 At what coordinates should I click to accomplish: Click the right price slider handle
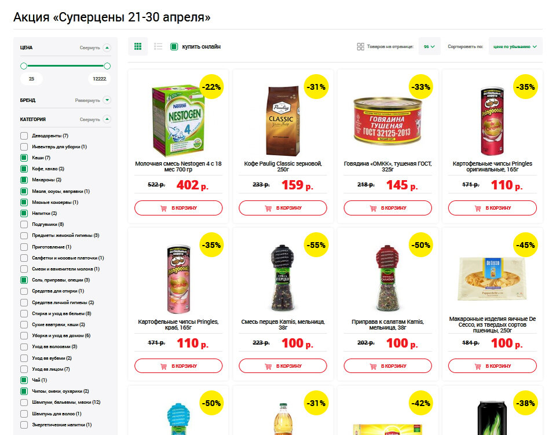pos(107,66)
